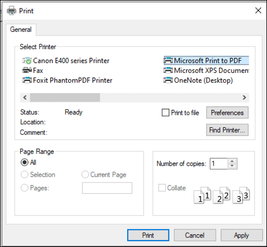Click the OneNote (Desktop) printer icon
Viewport: 267px width, 247px height.
click(x=168, y=80)
